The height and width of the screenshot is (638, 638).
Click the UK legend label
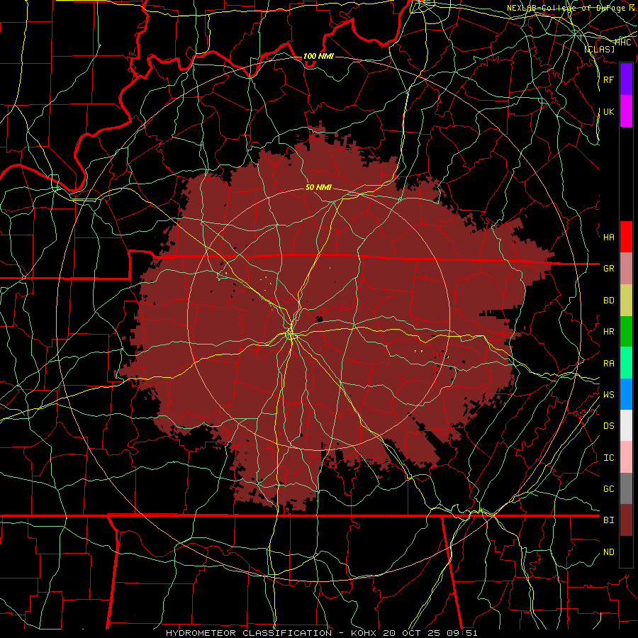coord(608,111)
